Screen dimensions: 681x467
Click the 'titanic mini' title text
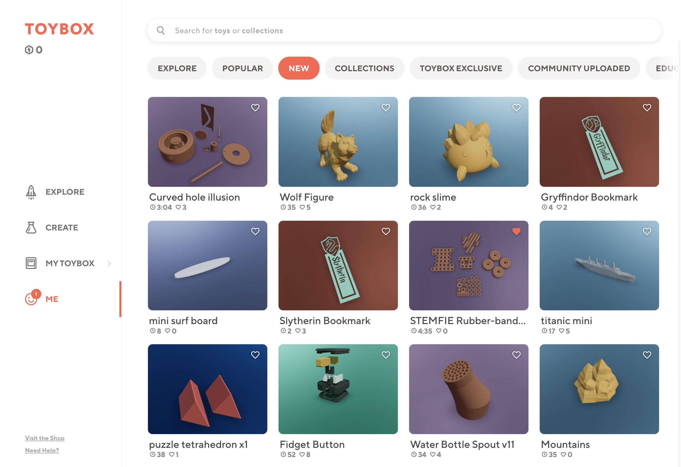(x=566, y=321)
